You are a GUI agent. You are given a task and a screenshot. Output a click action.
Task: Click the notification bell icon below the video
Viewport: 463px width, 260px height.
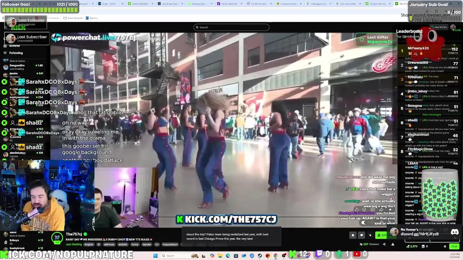point(353,235)
